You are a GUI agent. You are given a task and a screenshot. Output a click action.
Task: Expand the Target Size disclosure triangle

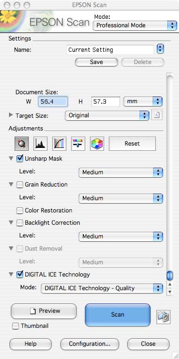(11, 115)
